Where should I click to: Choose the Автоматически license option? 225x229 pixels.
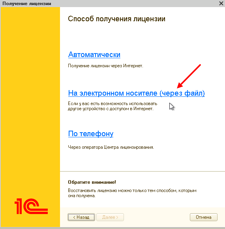point(94,55)
